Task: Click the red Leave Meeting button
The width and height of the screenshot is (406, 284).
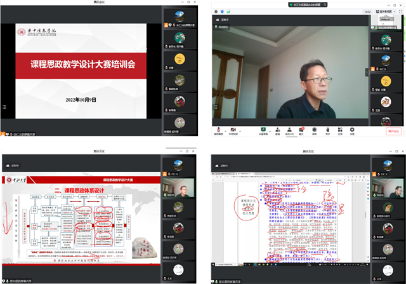Action: 393,132
